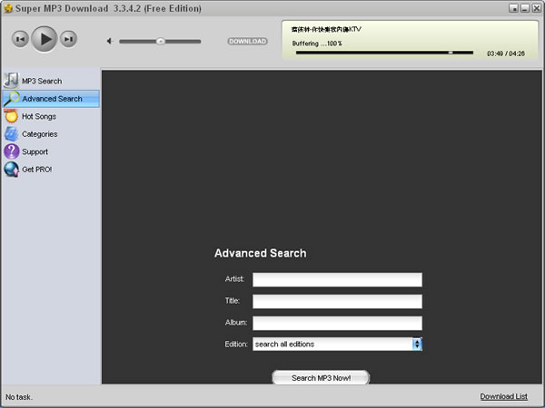Focus the Album input field

click(337, 323)
